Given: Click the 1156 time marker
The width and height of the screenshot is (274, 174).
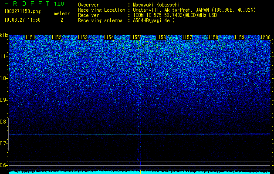Looking at the screenshot, I should coord(161,37).
